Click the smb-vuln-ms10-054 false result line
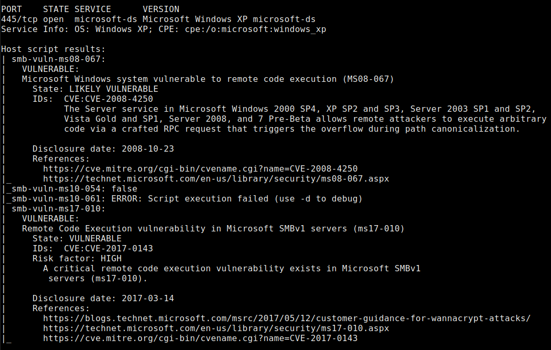The height and width of the screenshot is (350, 551). pos(74,189)
